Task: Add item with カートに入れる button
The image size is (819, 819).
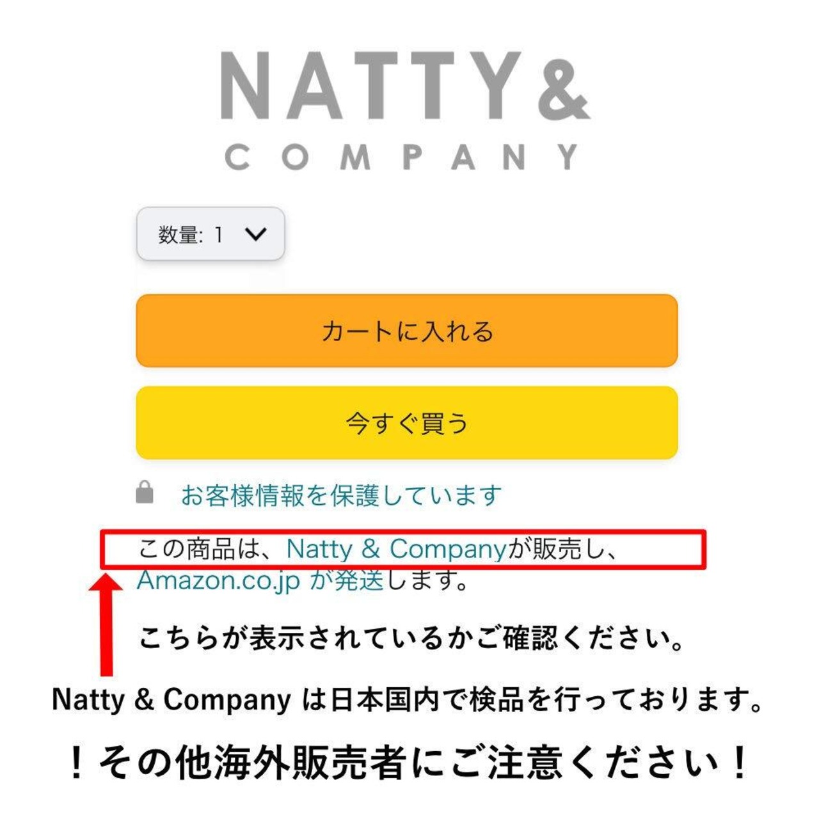Action: [407, 331]
